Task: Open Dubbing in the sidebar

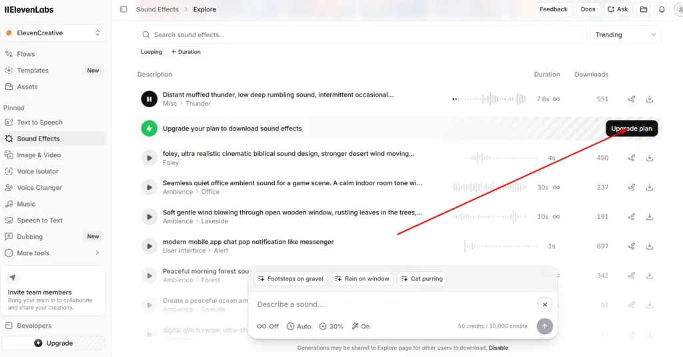Action: click(53, 236)
